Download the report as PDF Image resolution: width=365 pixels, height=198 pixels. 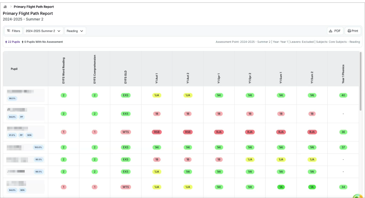pyautogui.click(x=335, y=31)
